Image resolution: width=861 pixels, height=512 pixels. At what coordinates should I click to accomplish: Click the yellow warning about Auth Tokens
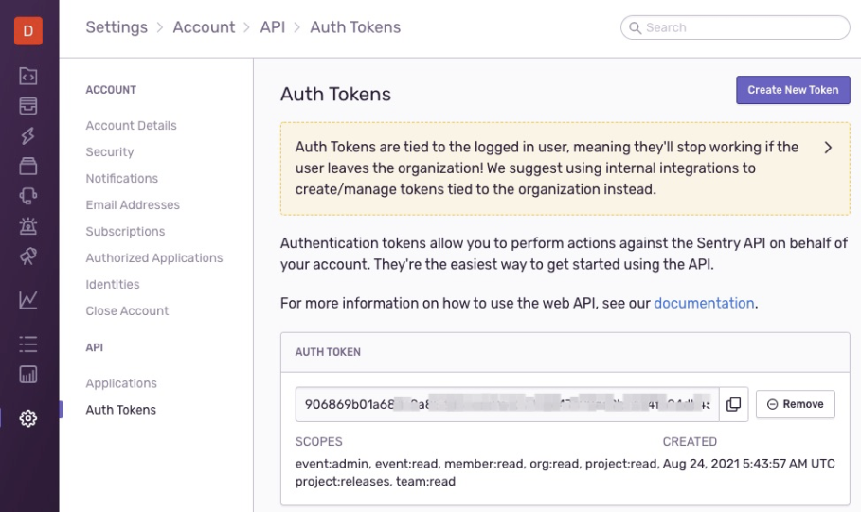click(x=565, y=168)
